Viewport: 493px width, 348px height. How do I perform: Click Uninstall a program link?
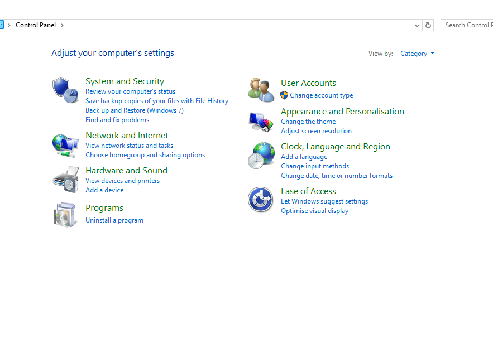(x=114, y=220)
